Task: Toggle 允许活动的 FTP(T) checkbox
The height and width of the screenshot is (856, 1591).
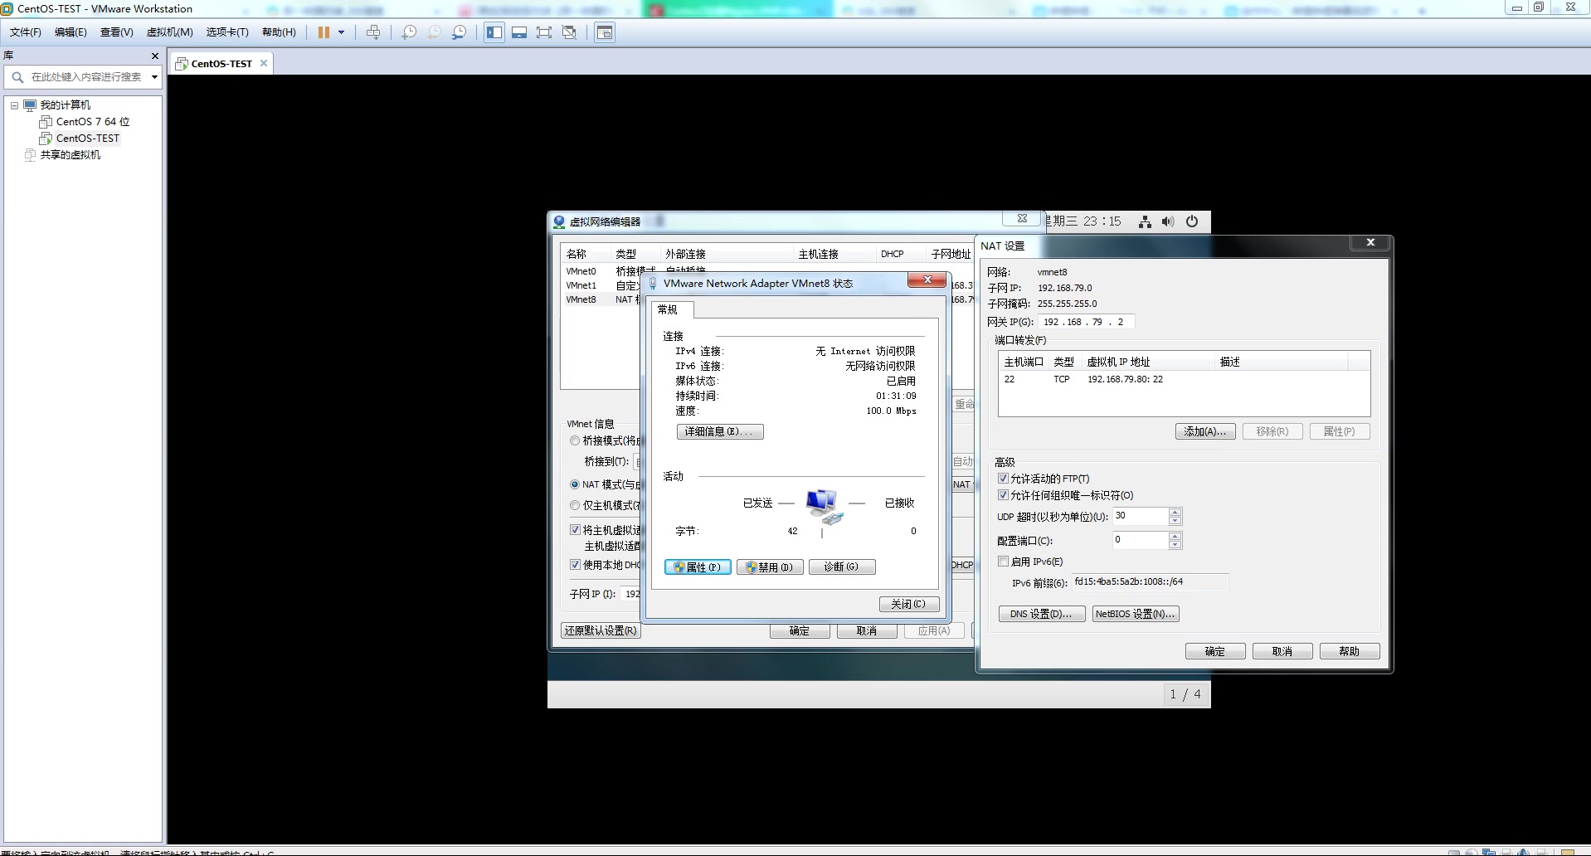Action: (x=1004, y=479)
